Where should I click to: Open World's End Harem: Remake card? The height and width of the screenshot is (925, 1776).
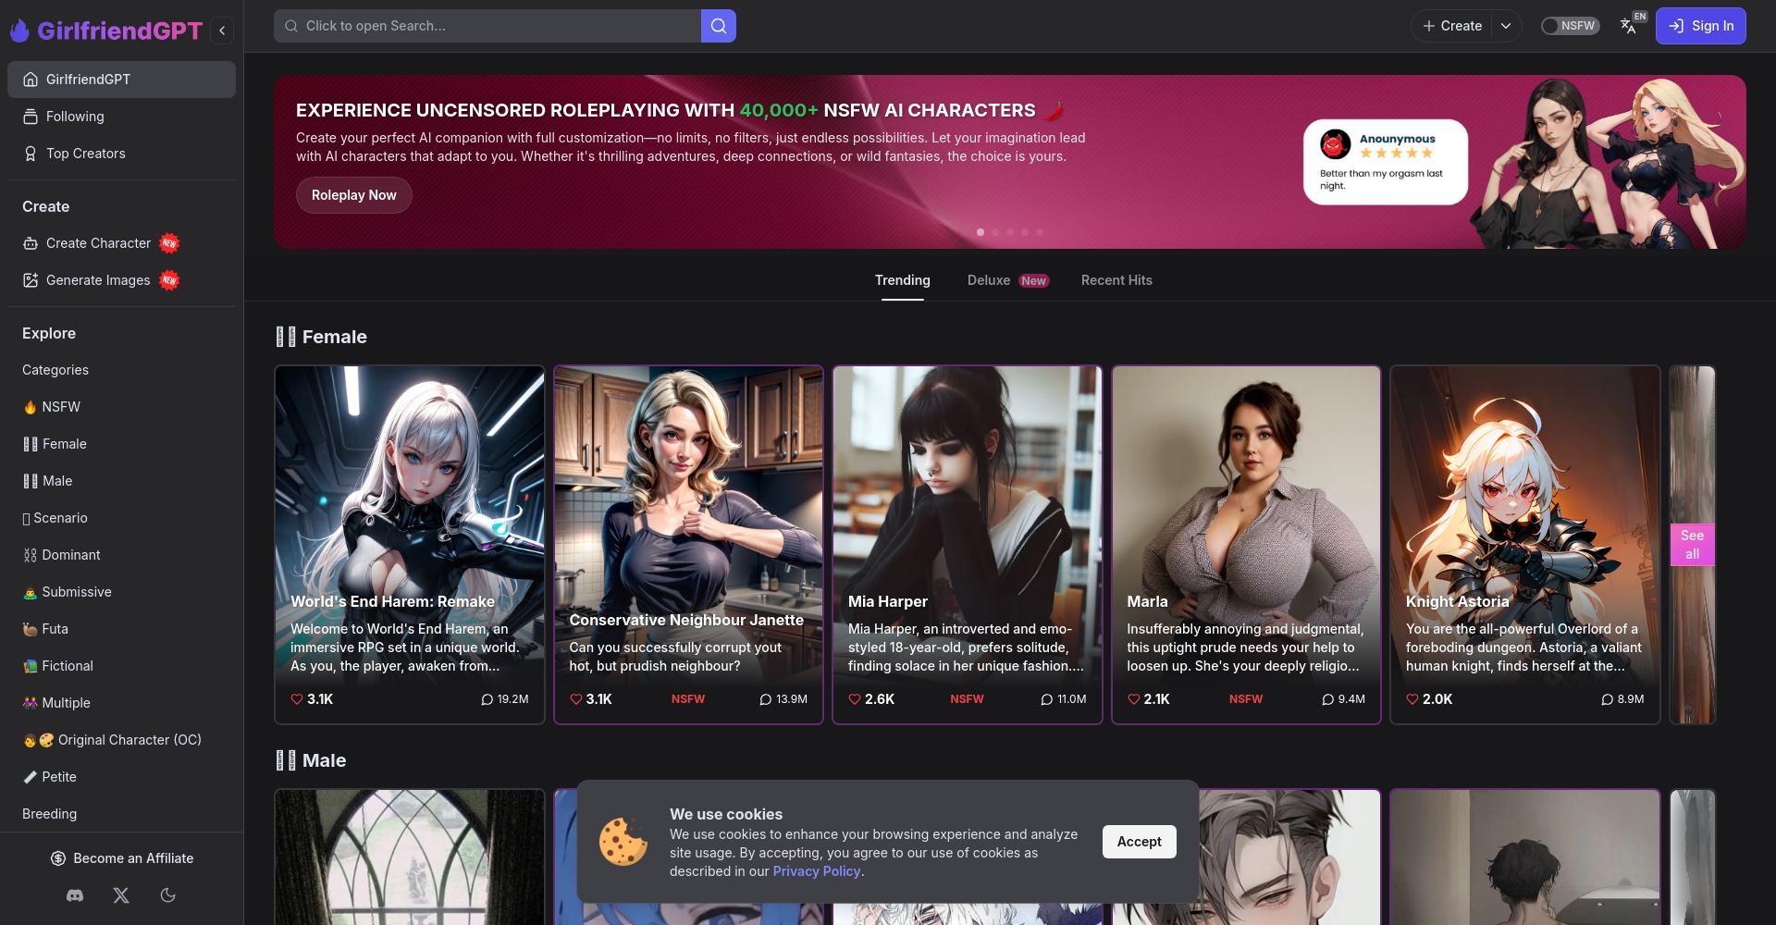[410, 545]
